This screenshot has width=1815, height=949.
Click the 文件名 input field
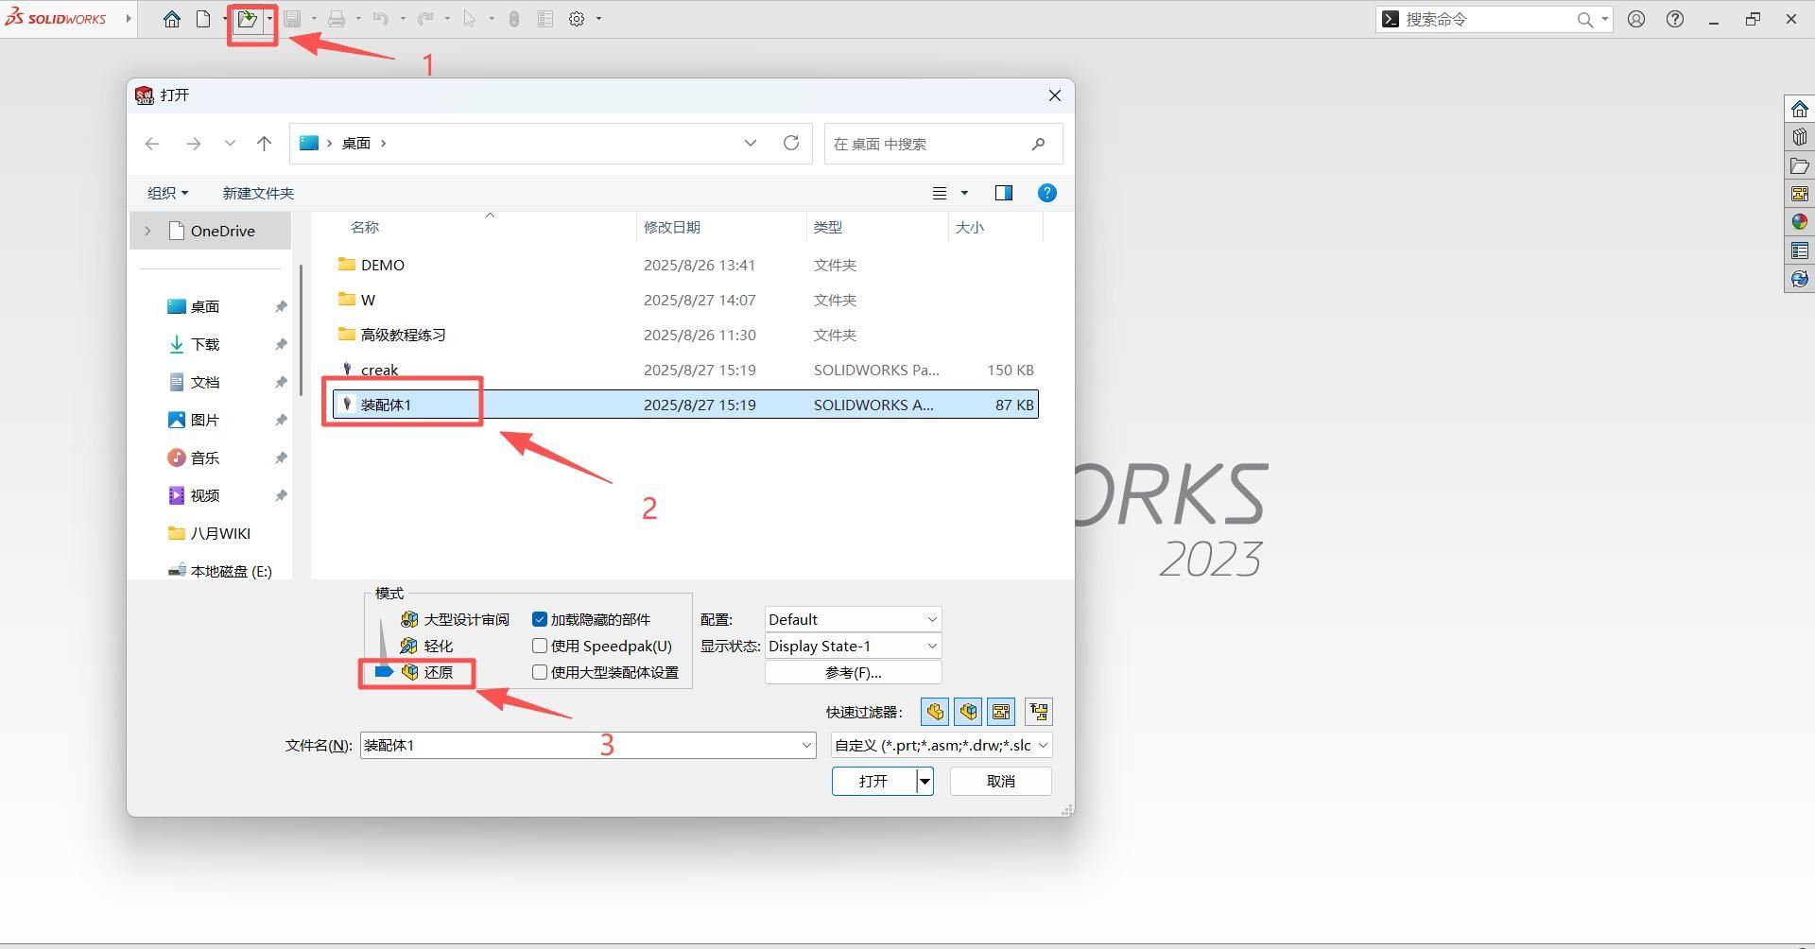(x=579, y=746)
